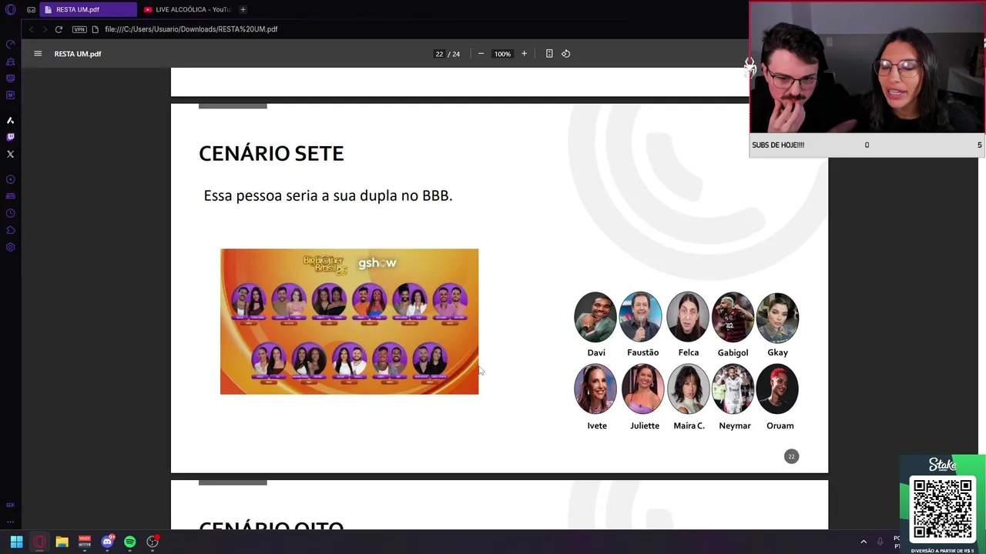986x554 pixels.
Task: Open the GX Mods striped-screen icon in sidebar
Action: pyautogui.click(x=11, y=78)
